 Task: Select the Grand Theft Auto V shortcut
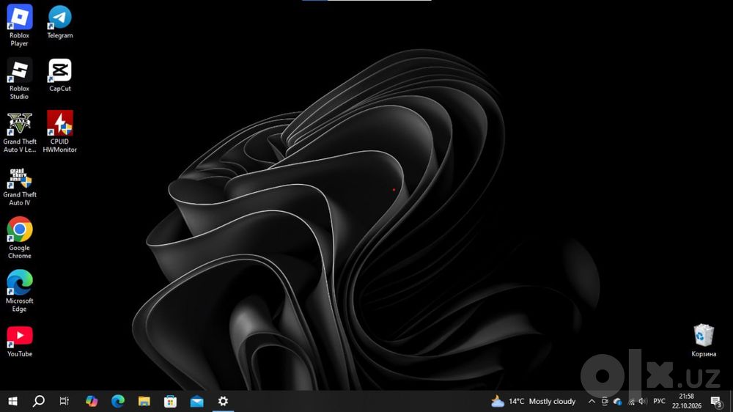(x=20, y=132)
